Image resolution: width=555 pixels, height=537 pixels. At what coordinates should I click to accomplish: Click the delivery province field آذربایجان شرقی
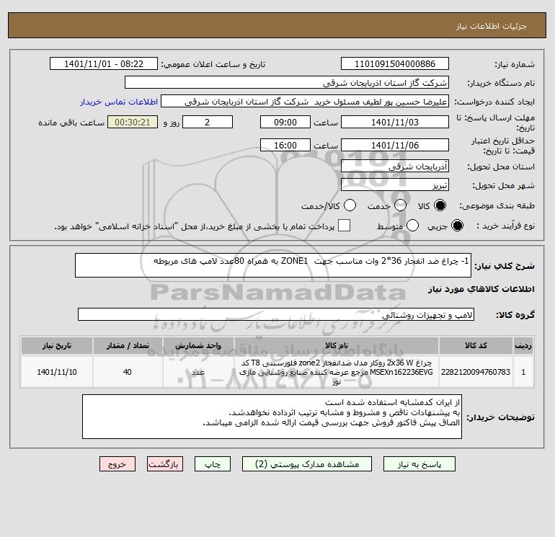[x=395, y=166]
